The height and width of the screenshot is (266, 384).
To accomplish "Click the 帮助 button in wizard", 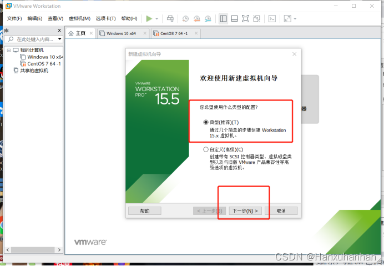I will pos(145,211).
